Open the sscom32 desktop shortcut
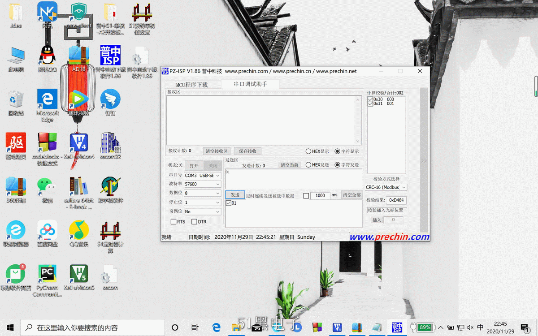538x336 pixels. pyautogui.click(x=110, y=143)
